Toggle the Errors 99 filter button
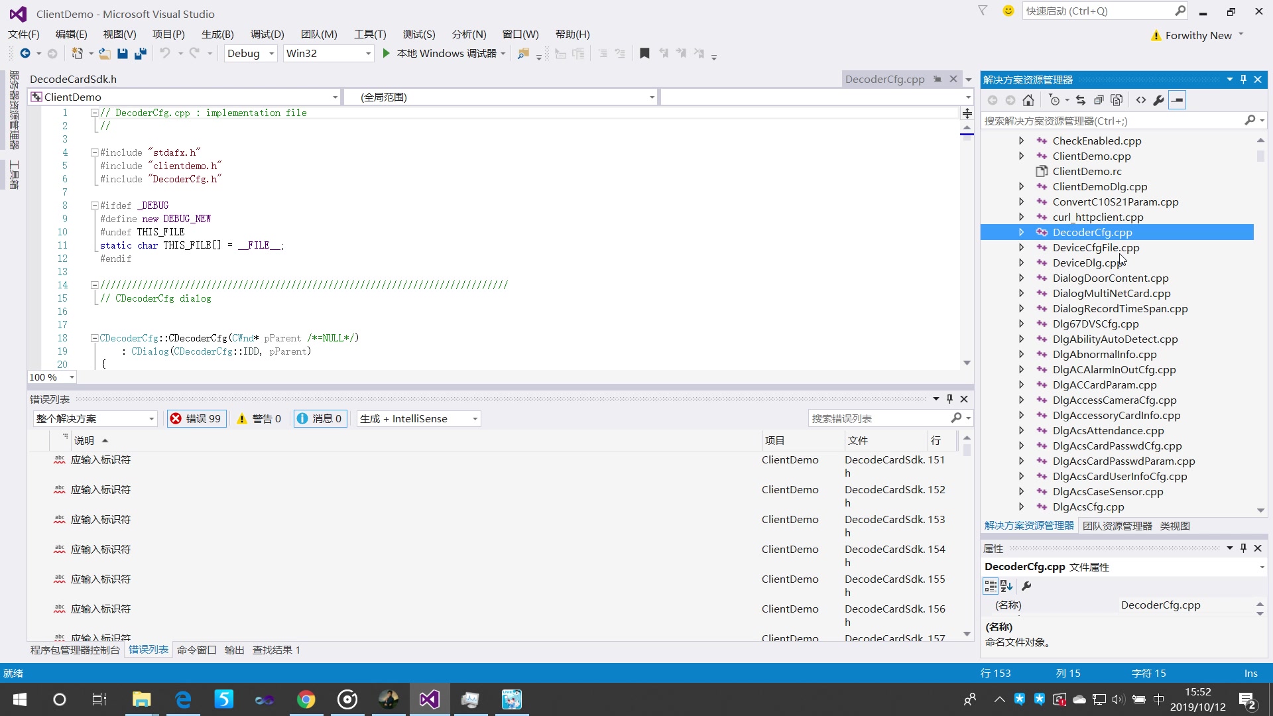 point(196,419)
